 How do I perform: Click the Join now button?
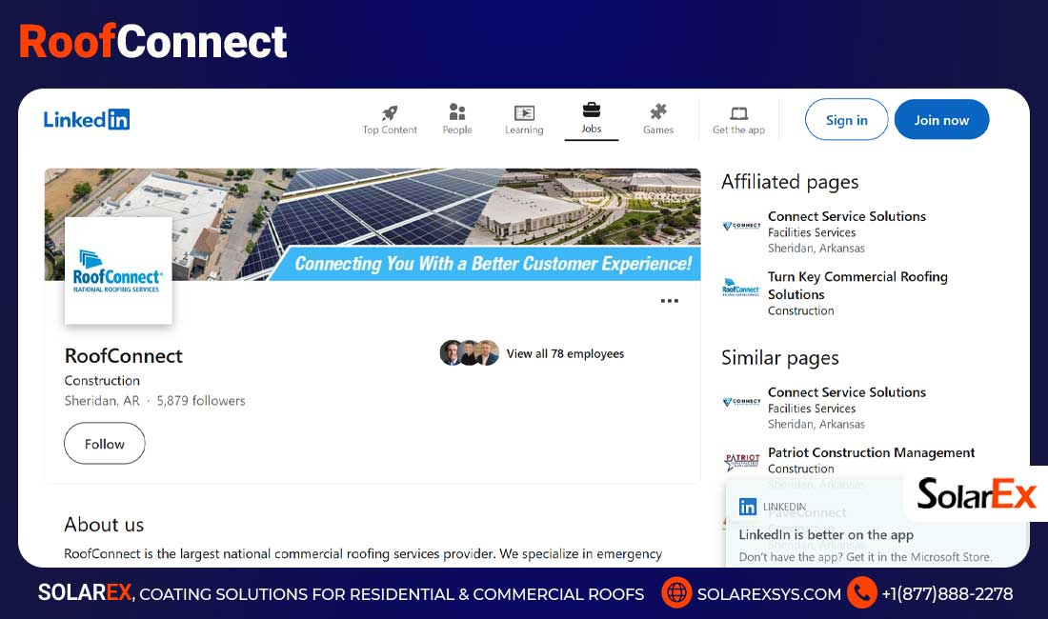(x=941, y=120)
